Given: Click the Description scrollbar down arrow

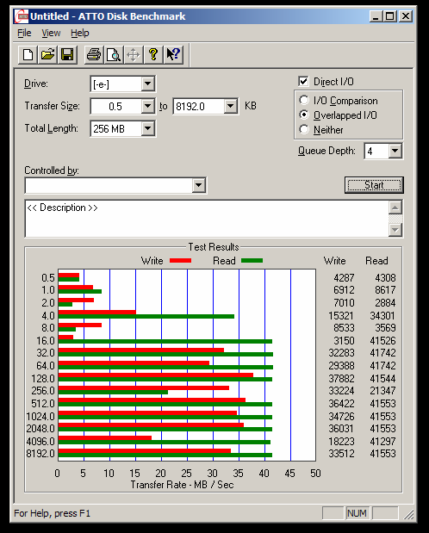Looking at the screenshot, I should click(x=395, y=230).
